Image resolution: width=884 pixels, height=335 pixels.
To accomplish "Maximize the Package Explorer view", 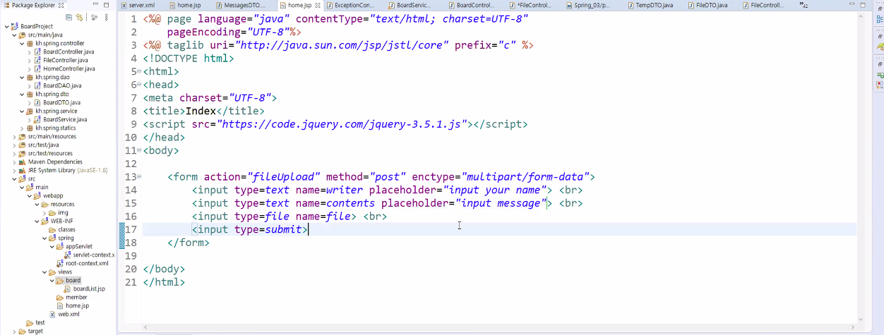I will (108, 5).
